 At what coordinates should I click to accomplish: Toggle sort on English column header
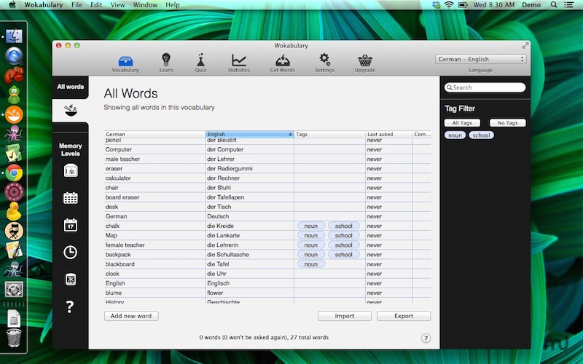coord(249,134)
